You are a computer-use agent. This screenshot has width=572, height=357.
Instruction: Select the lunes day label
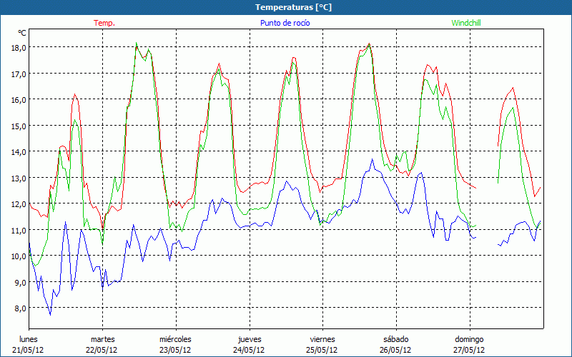point(28,339)
